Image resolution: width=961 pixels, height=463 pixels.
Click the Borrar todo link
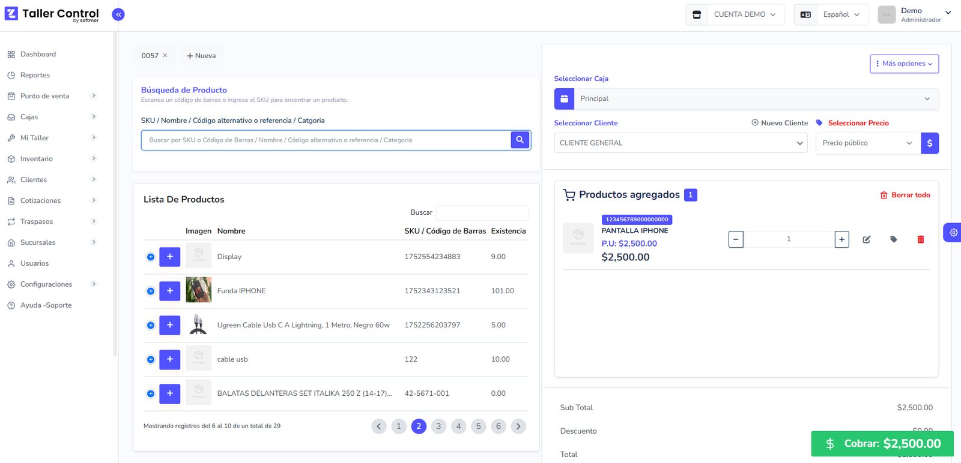(905, 195)
